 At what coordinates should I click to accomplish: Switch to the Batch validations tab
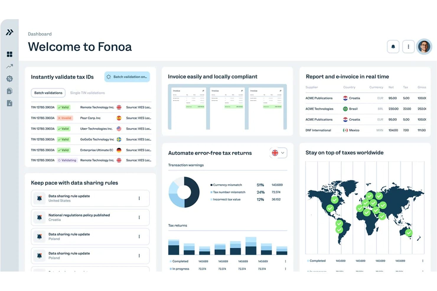[48, 93]
